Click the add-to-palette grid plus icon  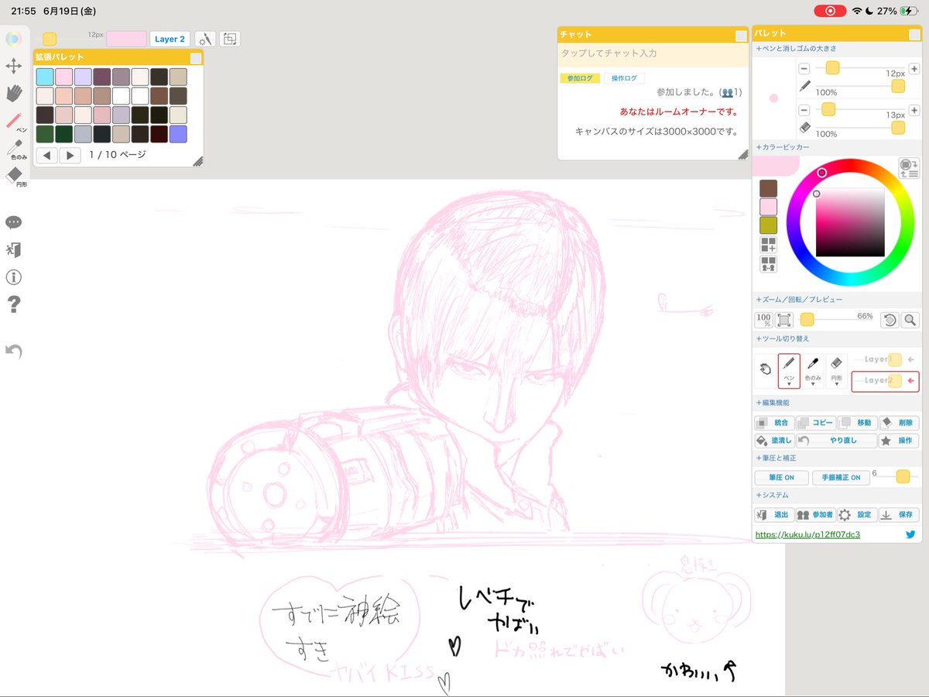pos(768,245)
